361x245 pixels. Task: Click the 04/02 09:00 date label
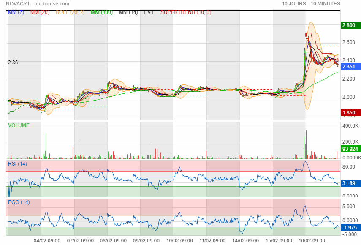click(47, 241)
